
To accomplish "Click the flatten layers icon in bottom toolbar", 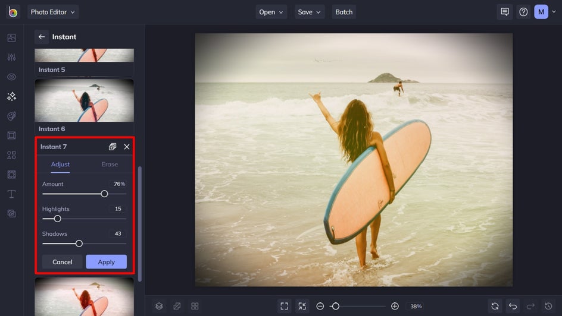I will 177,306.
